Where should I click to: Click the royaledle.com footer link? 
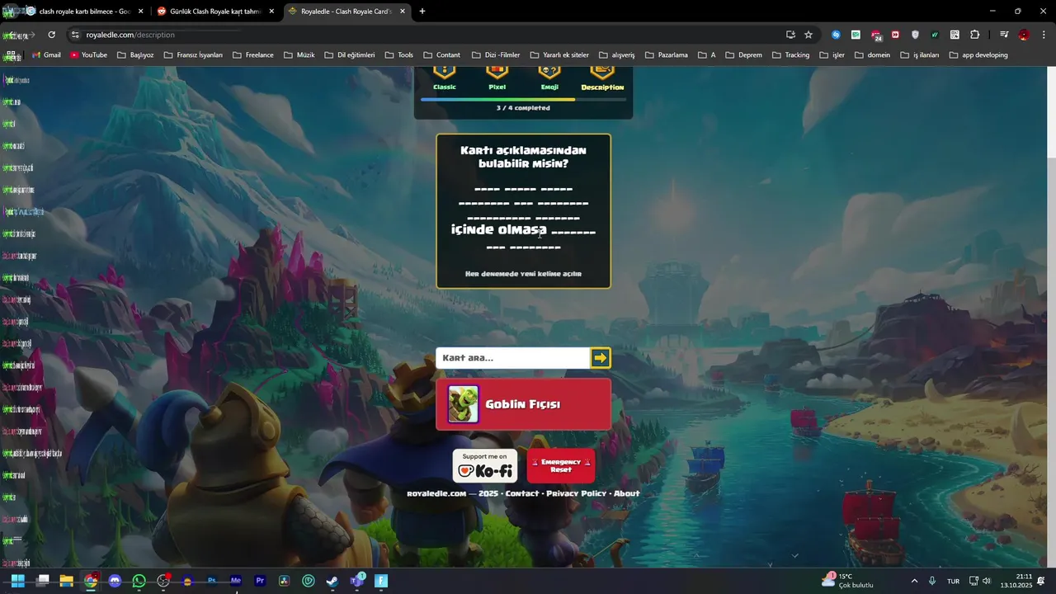[x=436, y=493]
